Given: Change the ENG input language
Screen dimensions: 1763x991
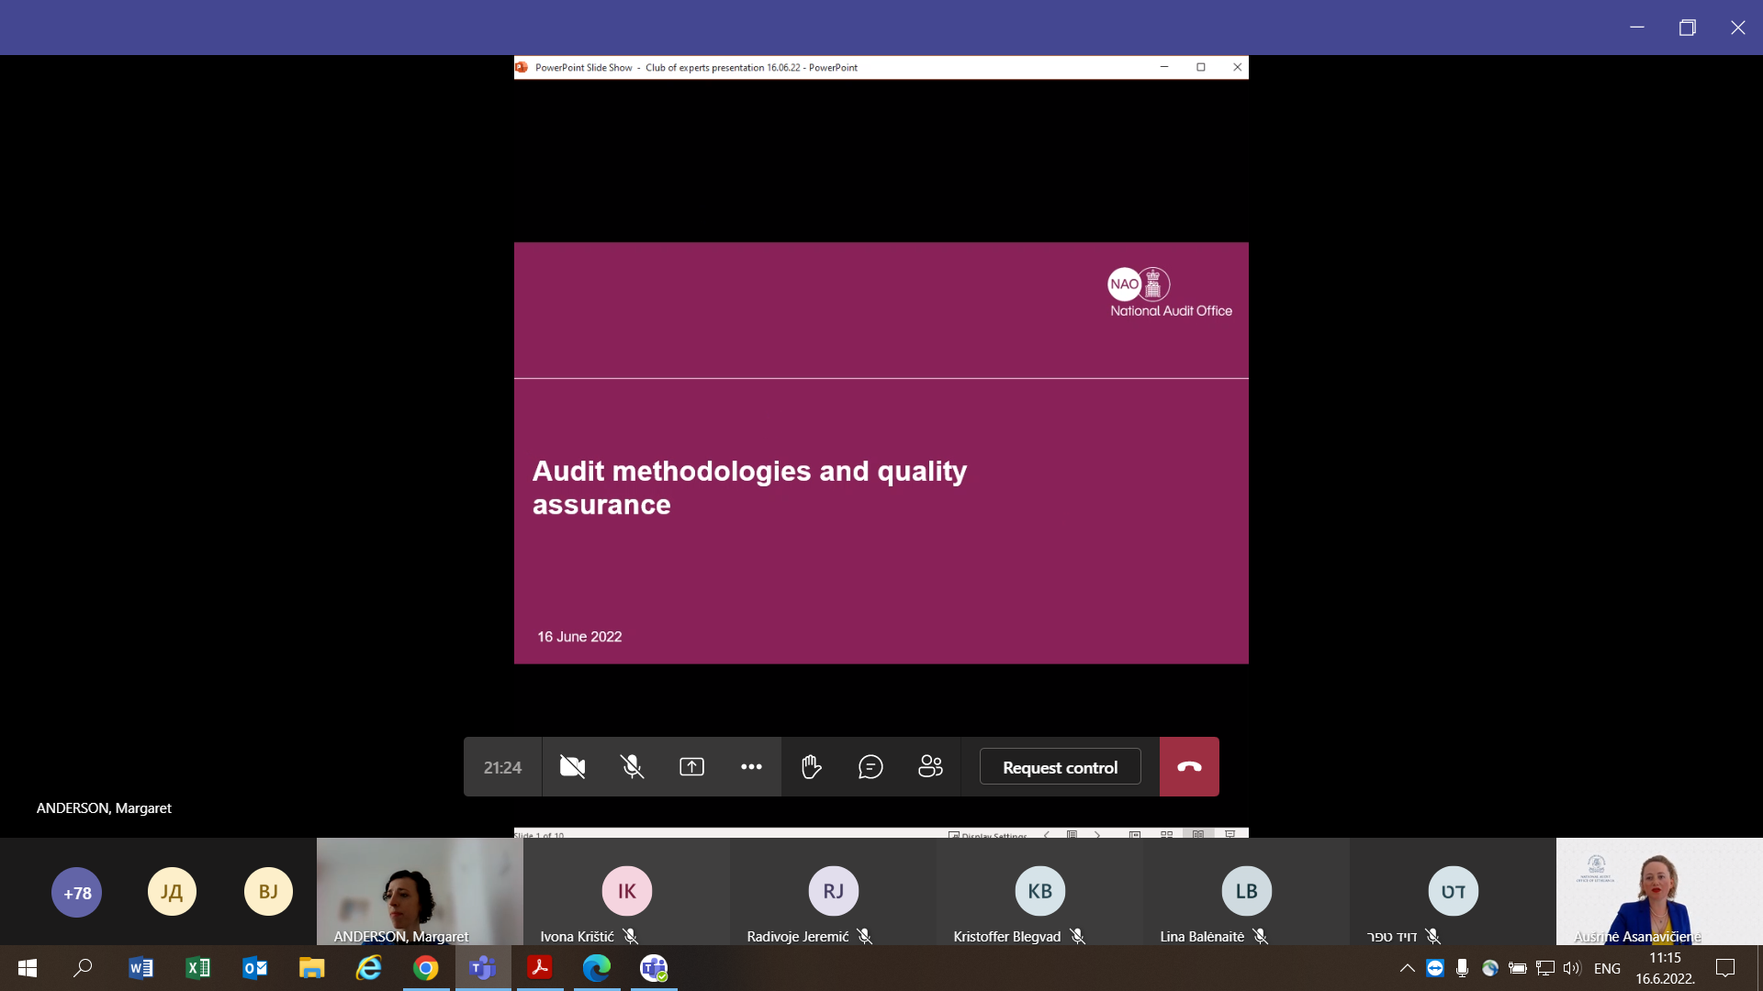Looking at the screenshot, I should click(1607, 968).
